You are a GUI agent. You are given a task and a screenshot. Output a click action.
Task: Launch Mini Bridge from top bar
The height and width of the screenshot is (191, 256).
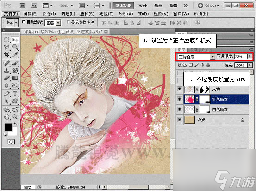[x=34, y=6]
